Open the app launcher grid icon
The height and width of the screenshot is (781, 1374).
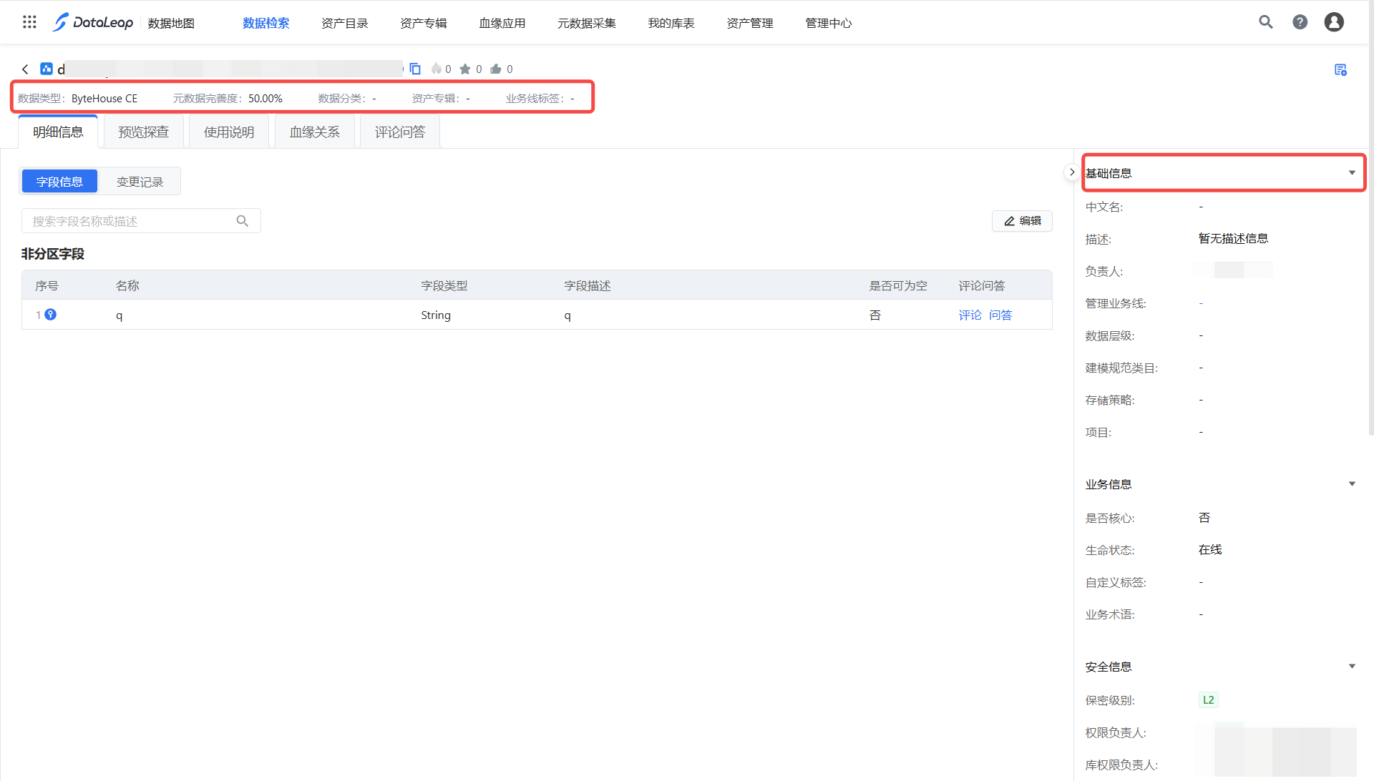point(29,22)
